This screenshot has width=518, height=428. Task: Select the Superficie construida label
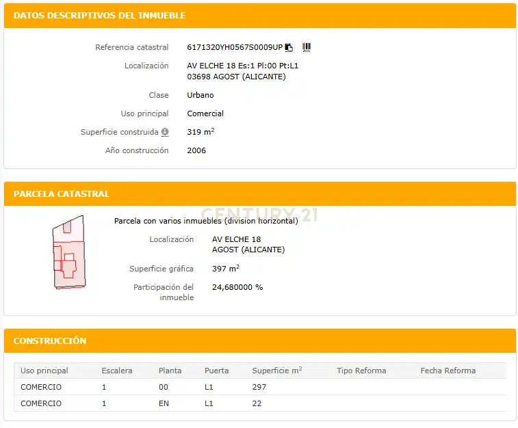(x=120, y=132)
